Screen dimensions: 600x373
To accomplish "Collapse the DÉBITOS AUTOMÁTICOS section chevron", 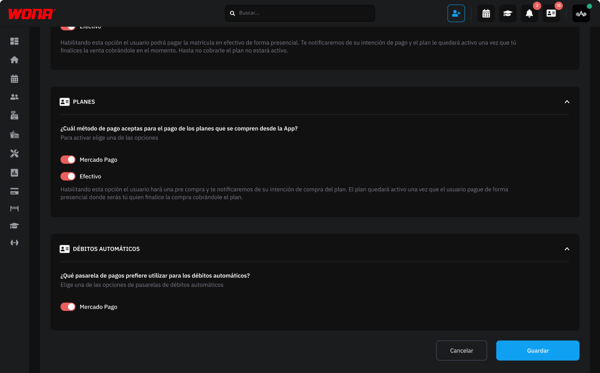I will pyautogui.click(x=567, y=249).
